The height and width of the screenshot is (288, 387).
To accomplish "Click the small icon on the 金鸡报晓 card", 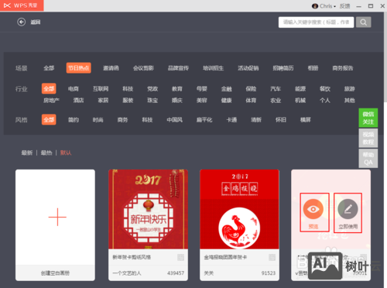I will 272,257.
